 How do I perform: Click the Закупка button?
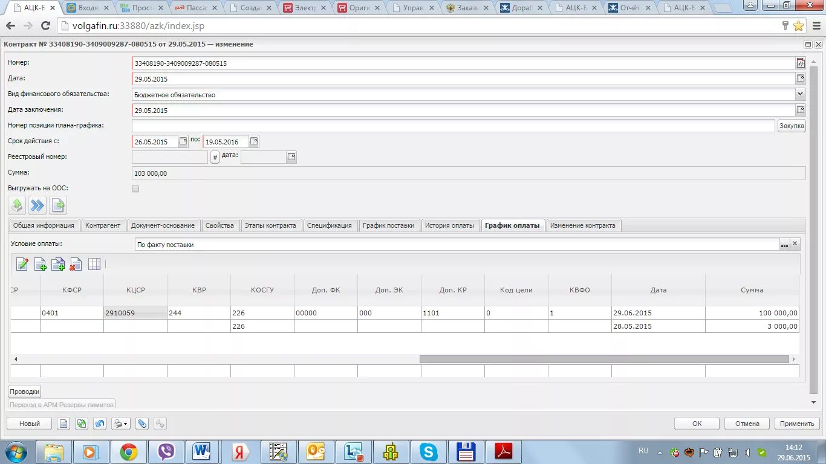point(792,126)
